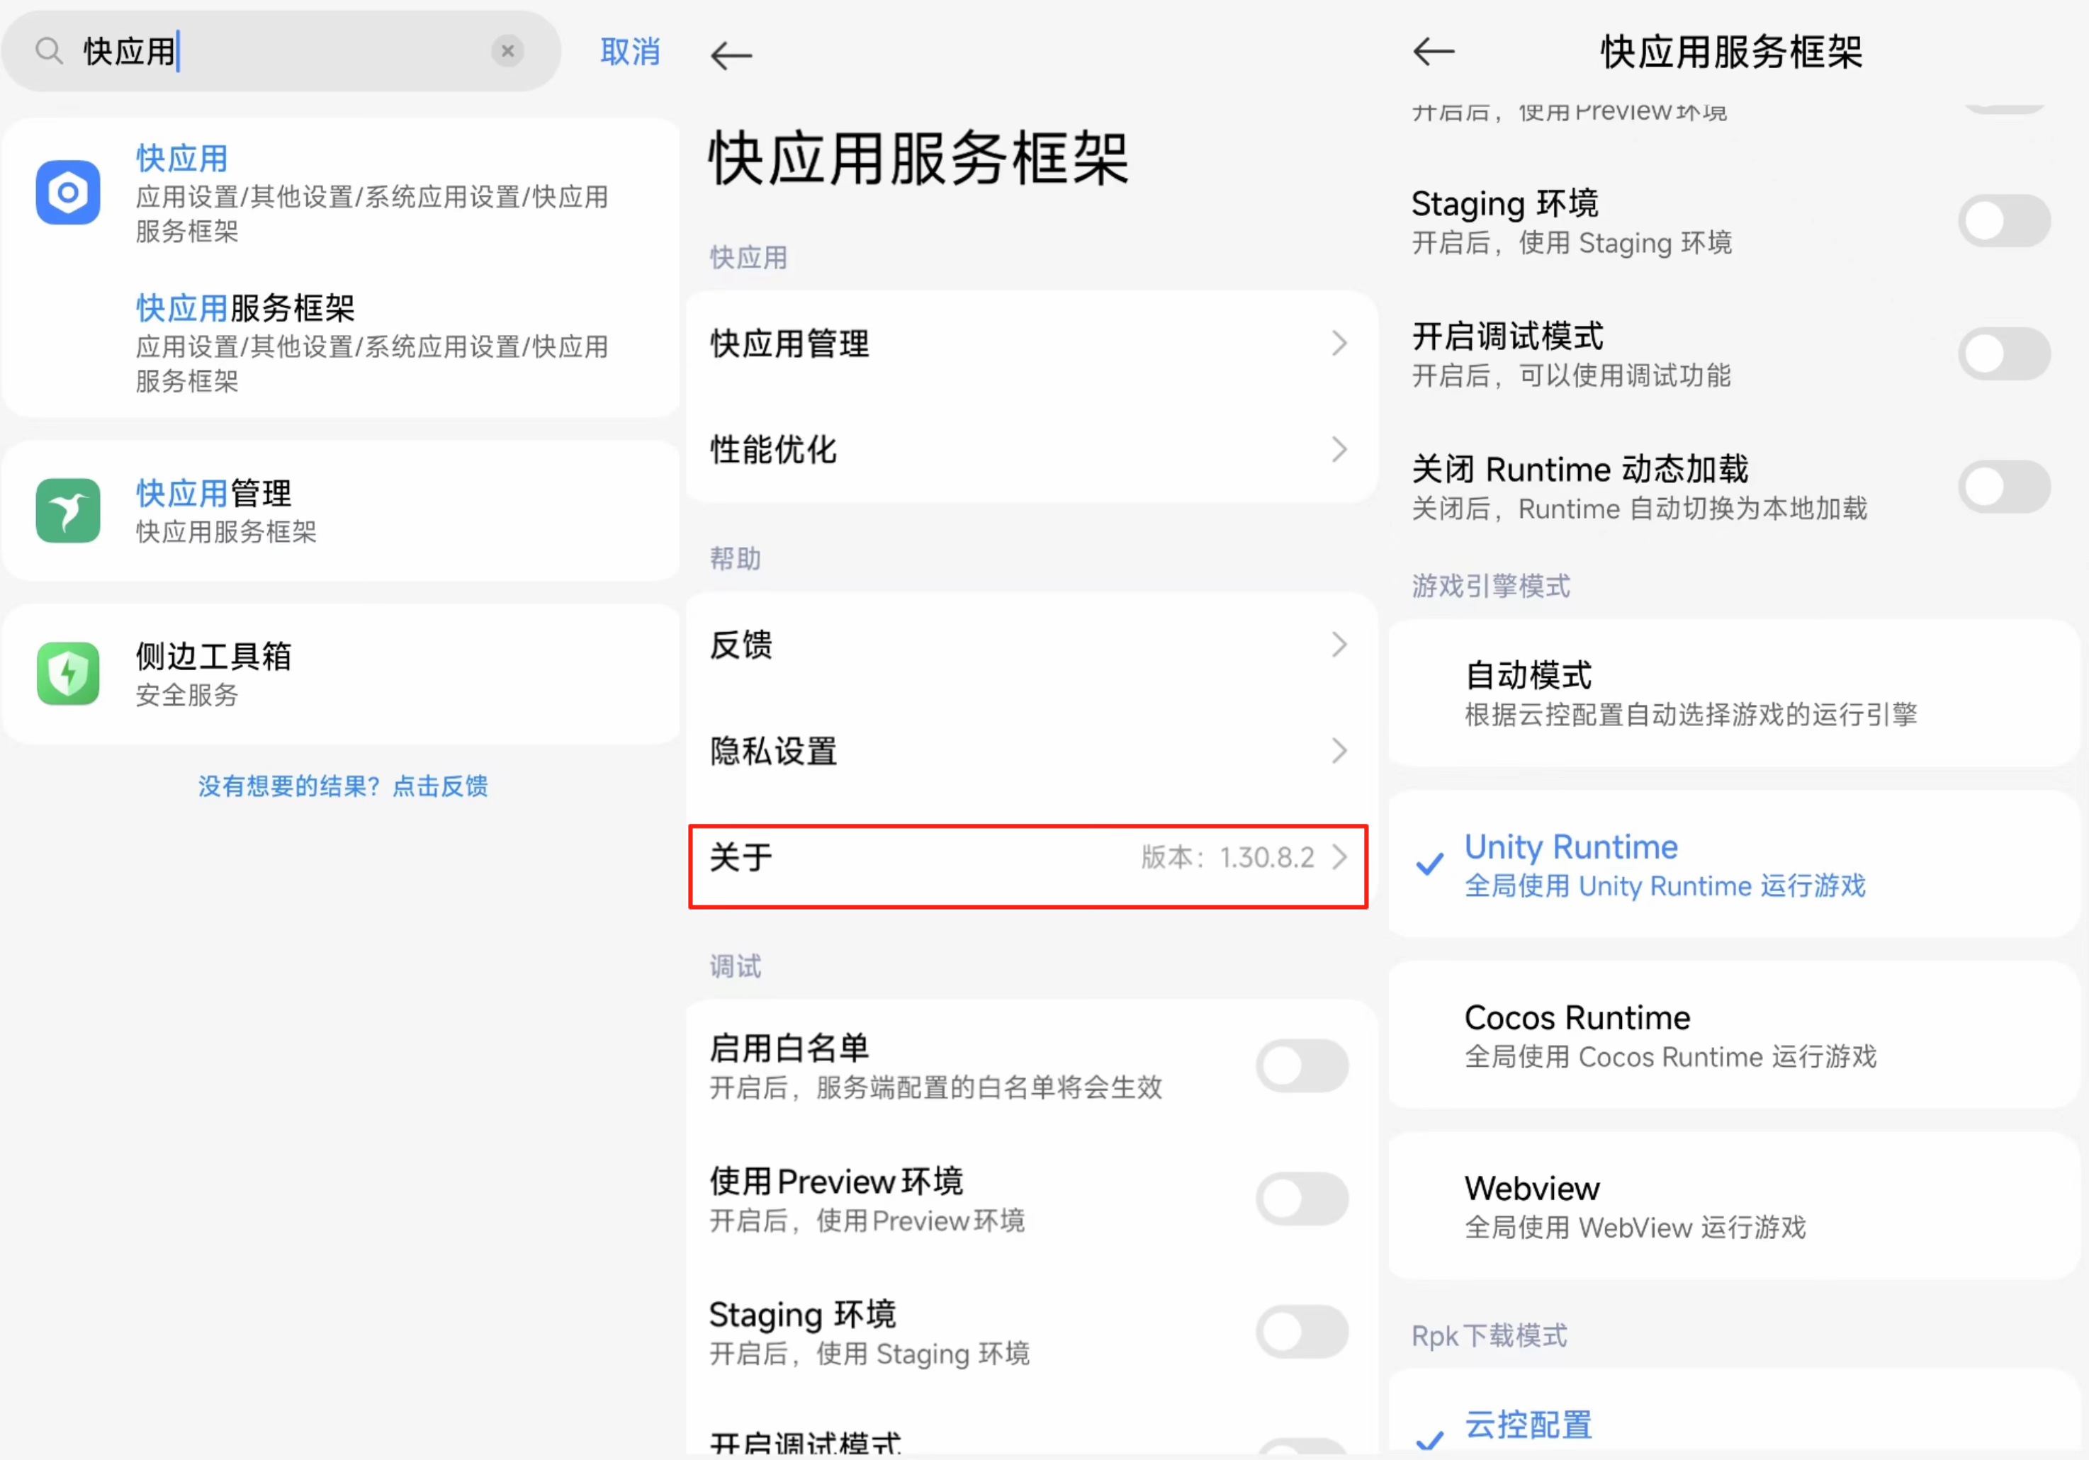Viewport: 2089px width, 1460px height.
Task: Click 全局使用 WebView 运行游戏 description
Action: coord(1635,1228)
